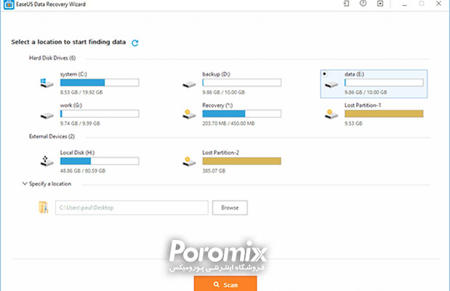Click the Desktop path input field
The height and width of the screenshot is (291, 450).
(131, 208)
